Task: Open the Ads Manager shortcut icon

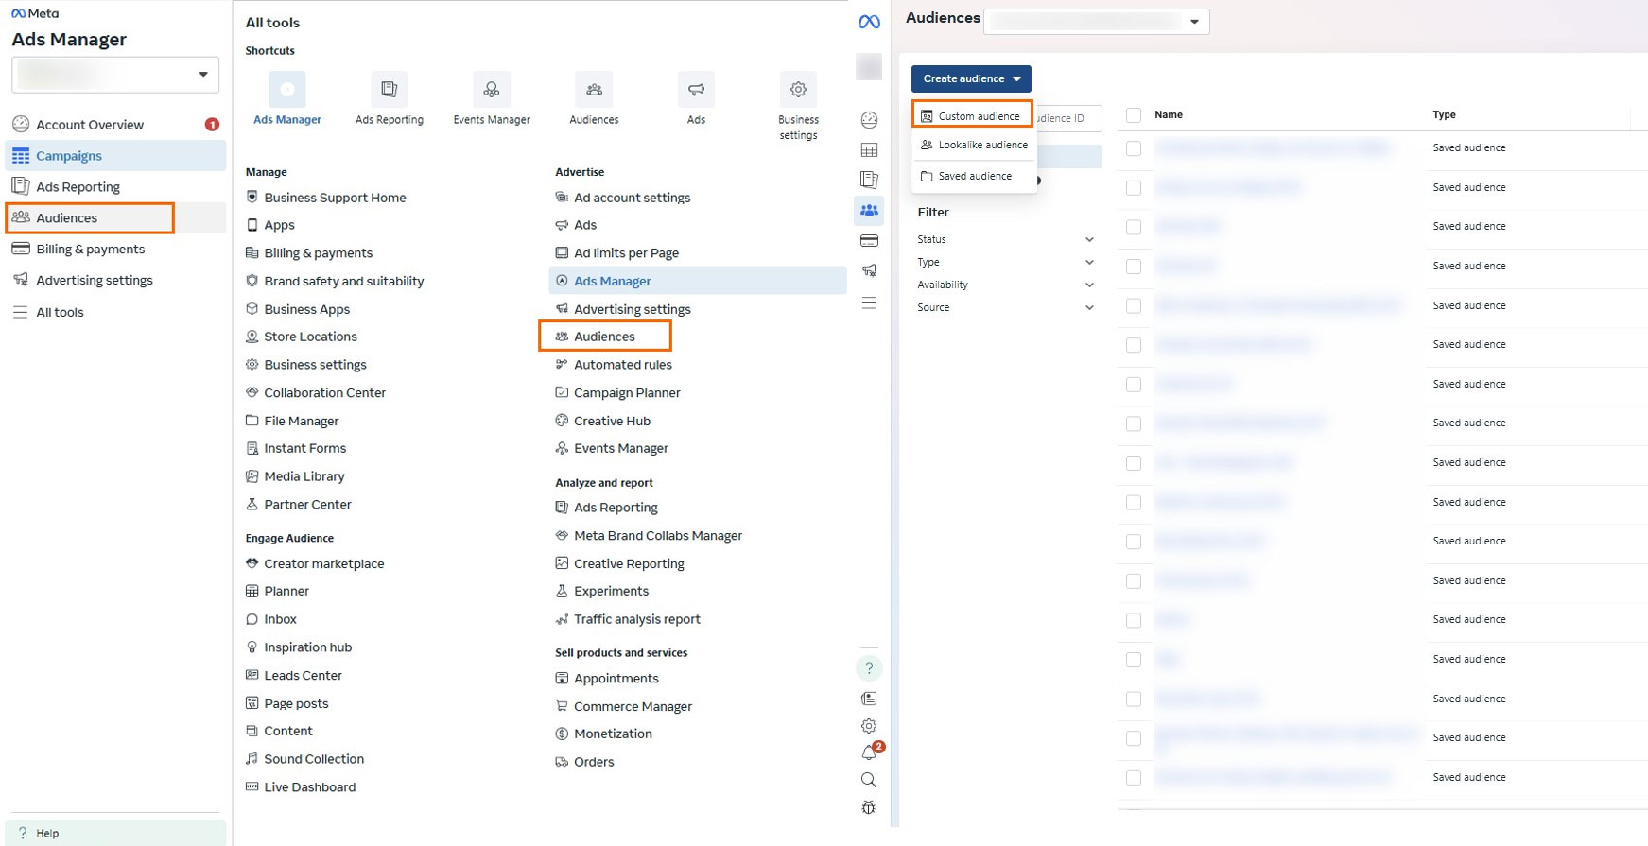Action: click(x=287, y=90)
